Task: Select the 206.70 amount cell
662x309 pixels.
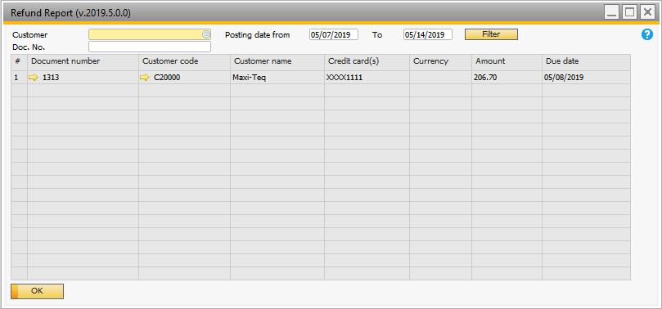Action: pos(507,78)
